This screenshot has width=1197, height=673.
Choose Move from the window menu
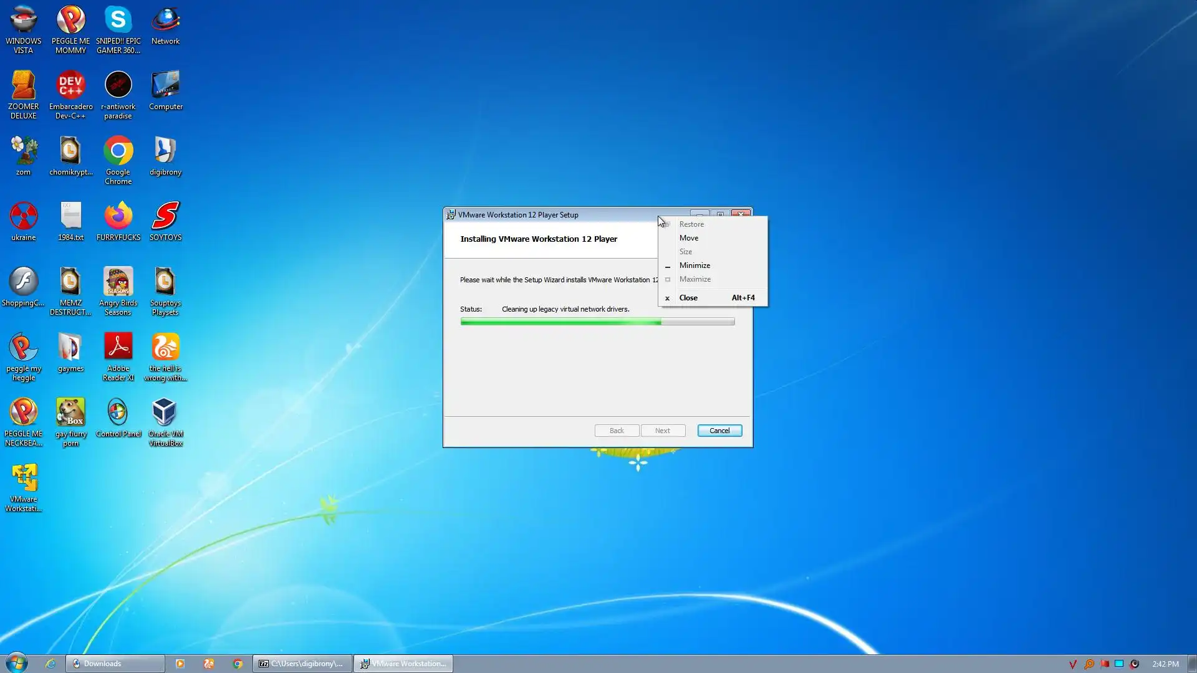pyautogui.click(x=689, y=238)
